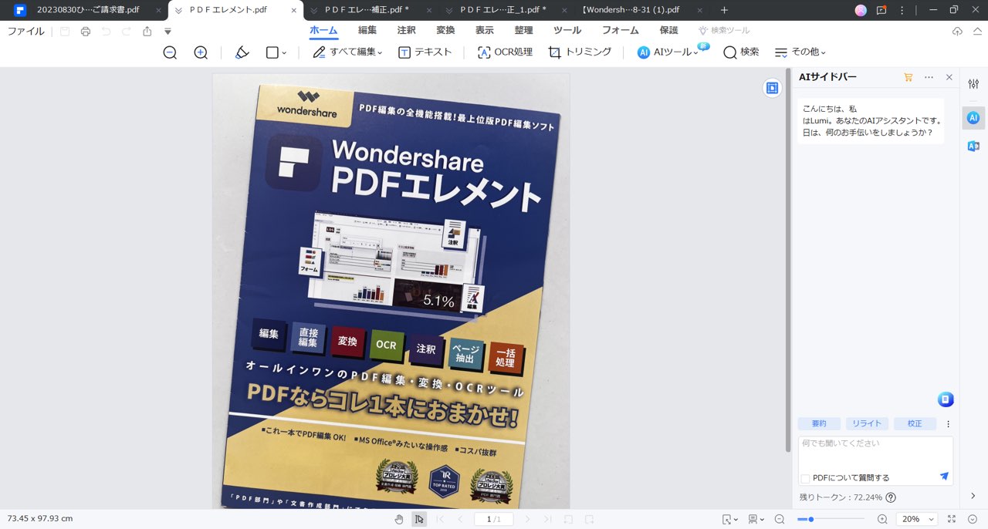
Task: Select the highlighter tool in the toolbar
Action: click(x=242, y=52)
